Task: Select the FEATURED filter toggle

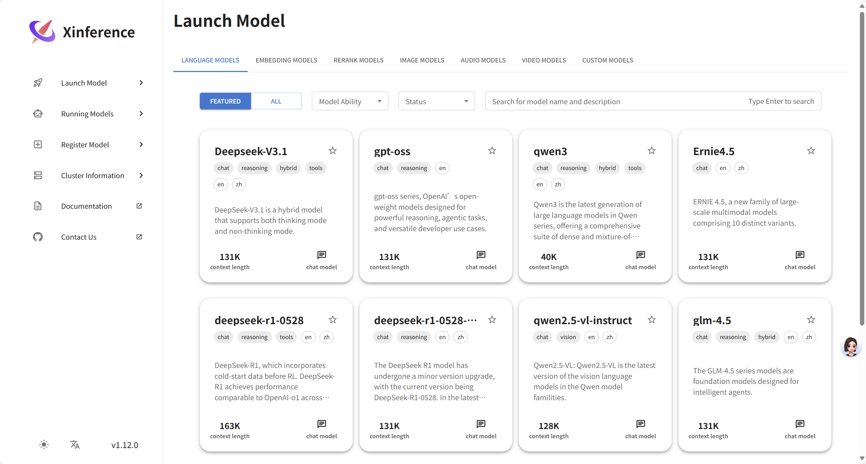Action: 225,101
